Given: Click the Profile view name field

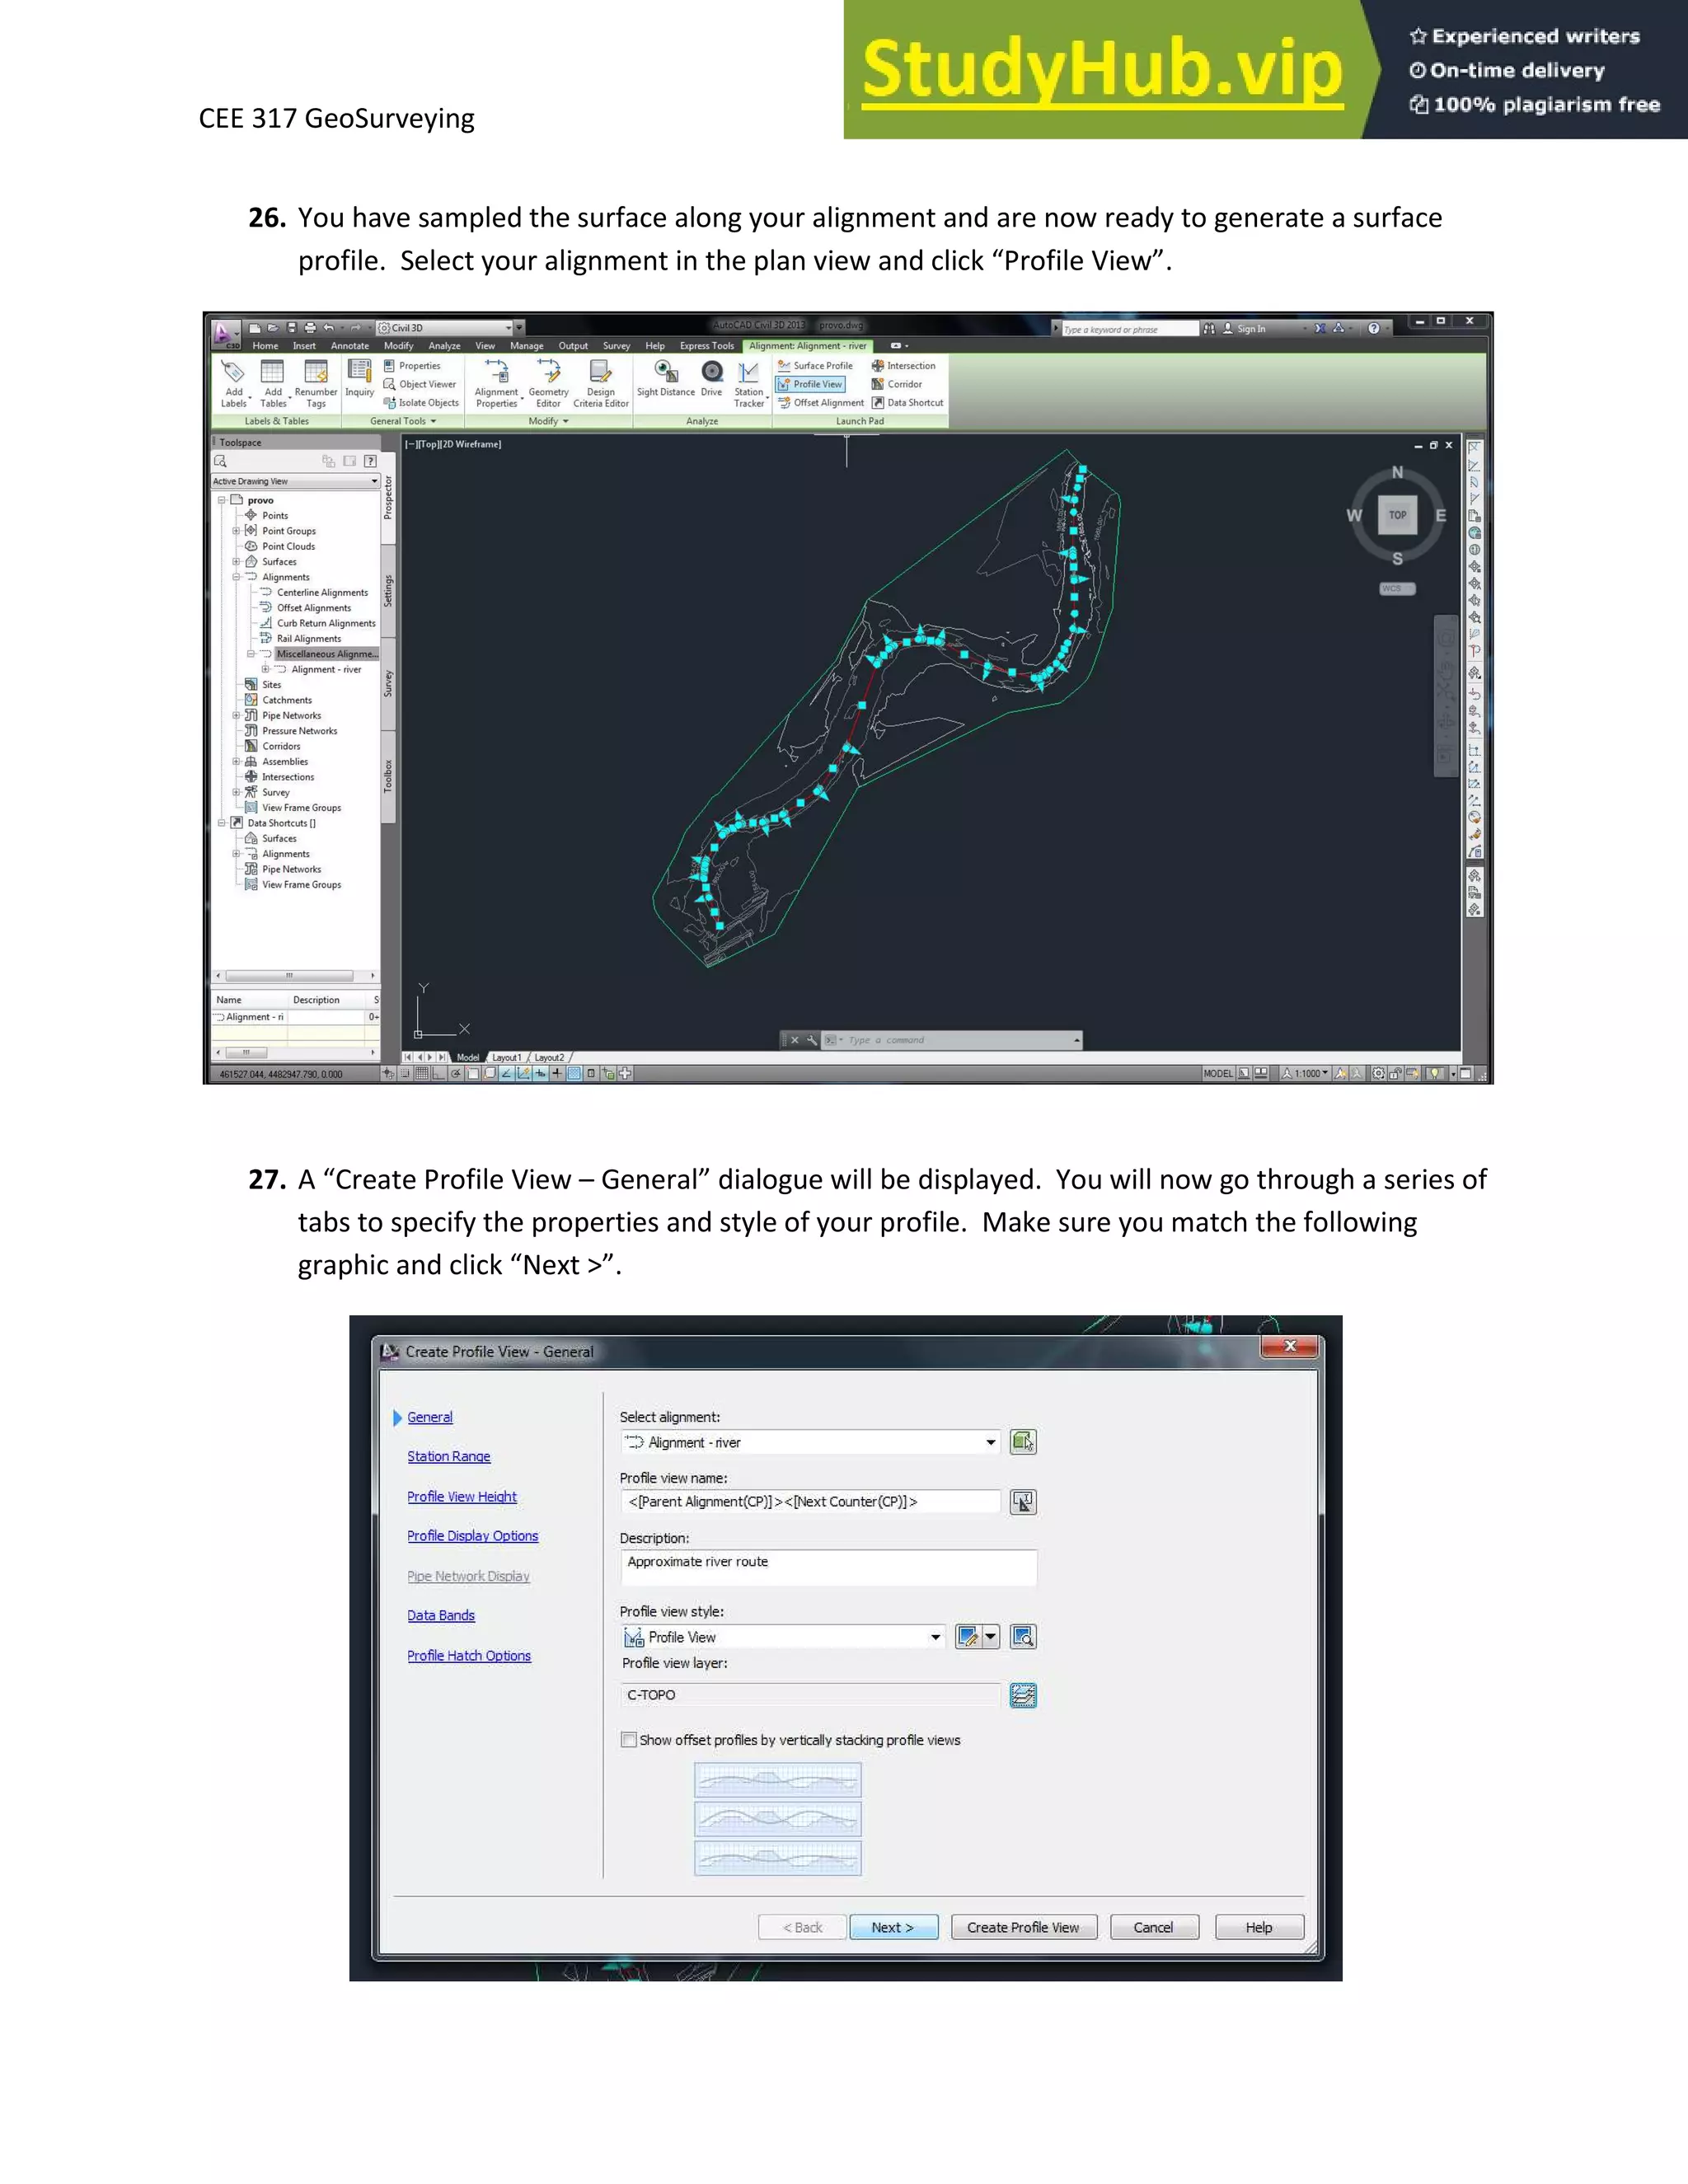Looking at the screenshot, I should coord(810,1501).
